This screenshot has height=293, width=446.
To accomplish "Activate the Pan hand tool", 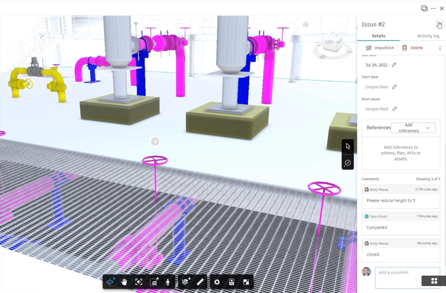I will click(124, 282).
